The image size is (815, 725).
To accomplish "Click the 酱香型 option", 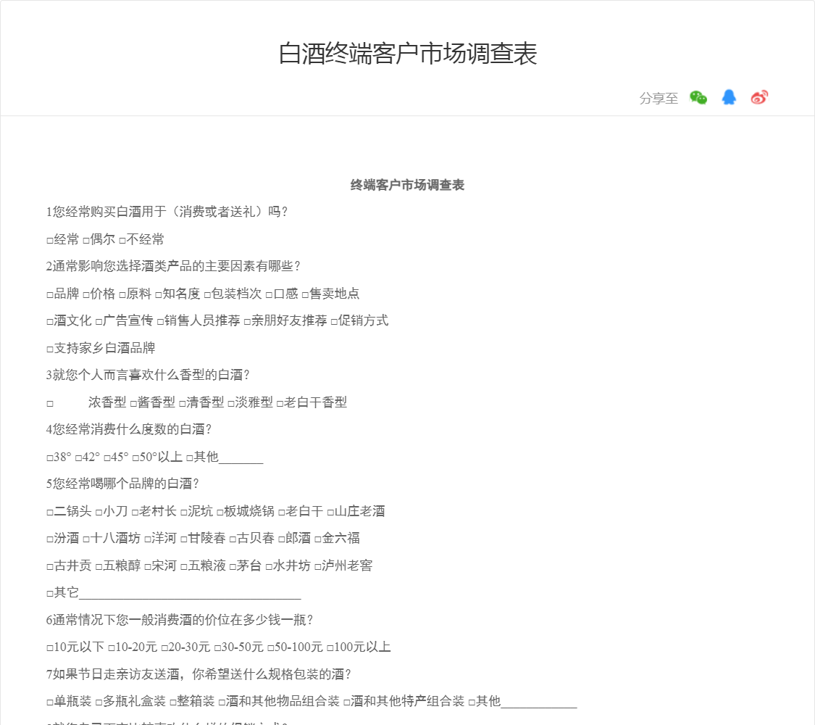I will 153,402.
